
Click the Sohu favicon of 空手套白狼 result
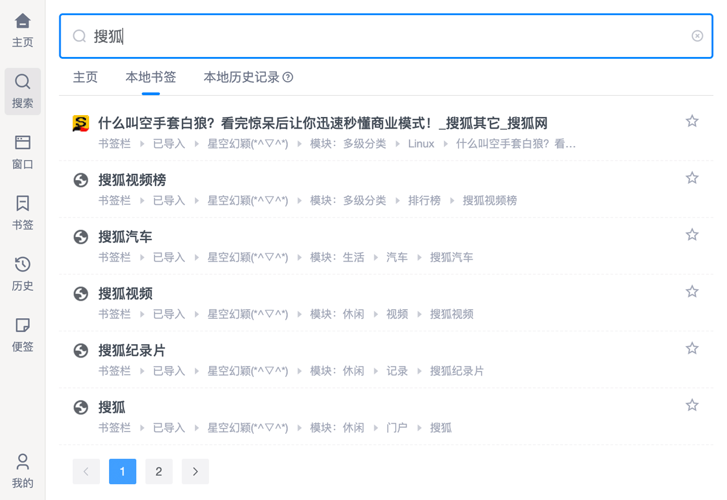pos(81,123)
